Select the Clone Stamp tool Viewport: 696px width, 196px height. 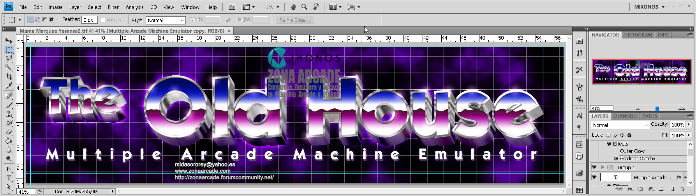[x=9, y=114]
